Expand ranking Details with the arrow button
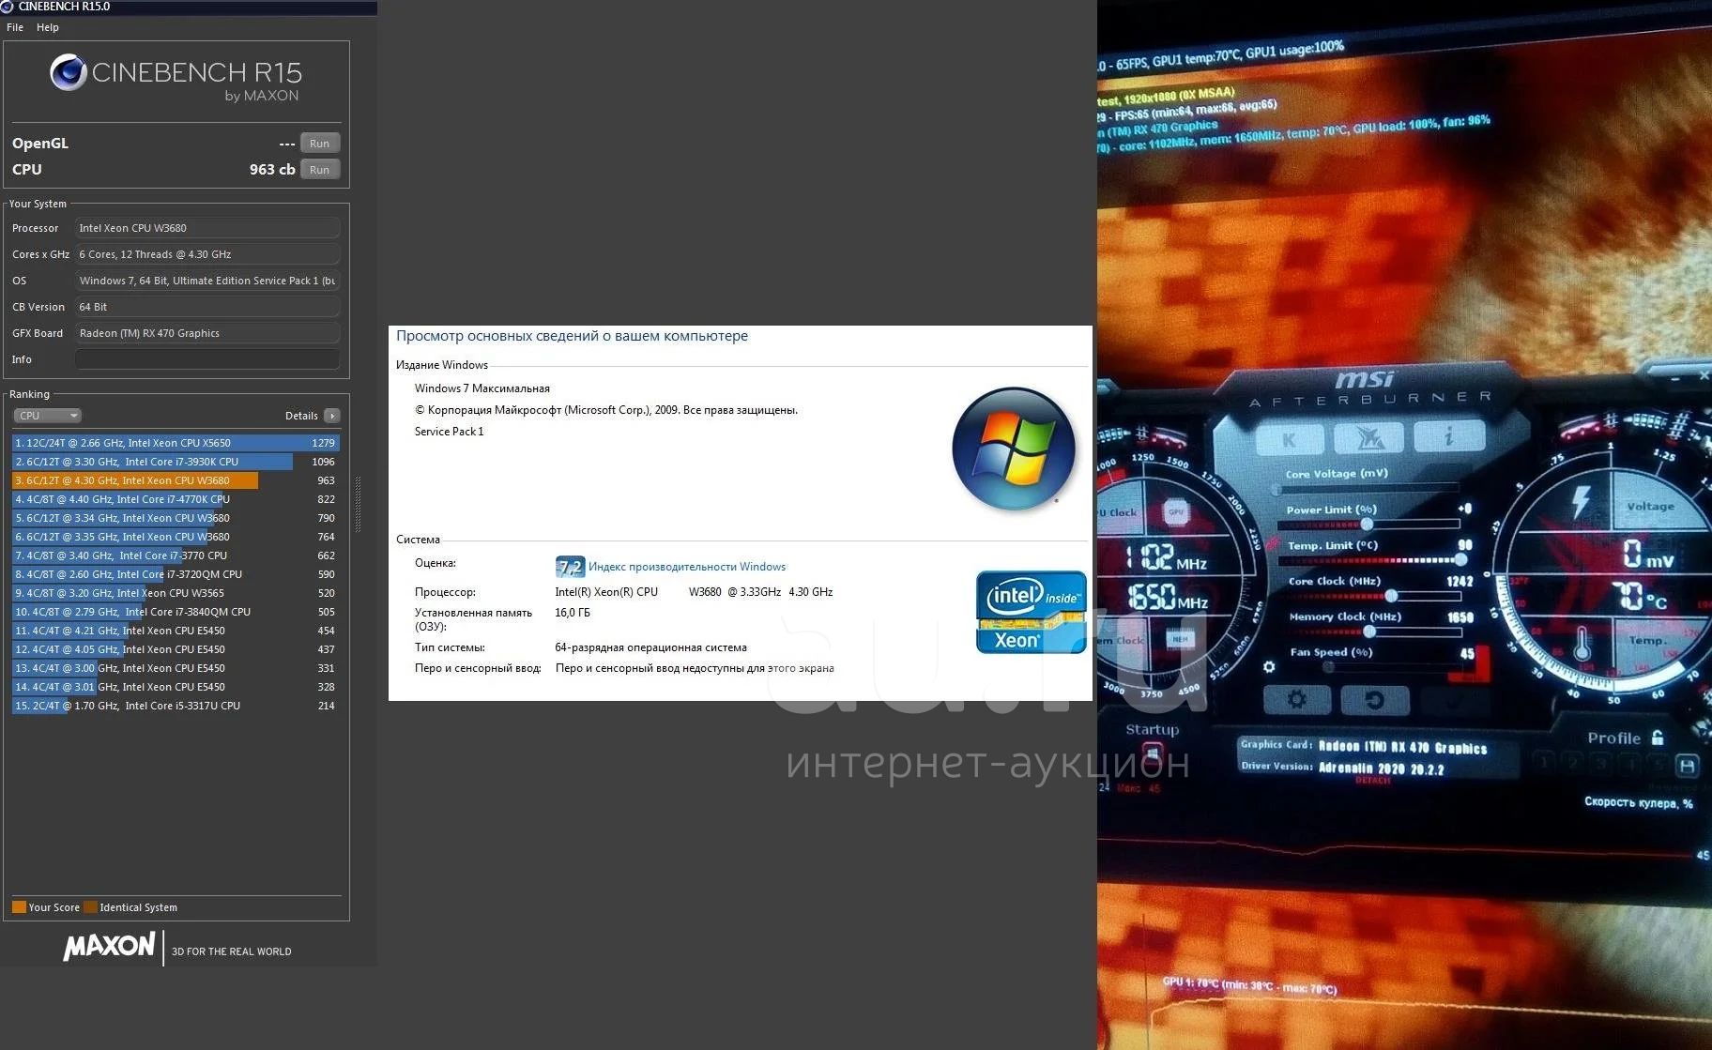 331,416
